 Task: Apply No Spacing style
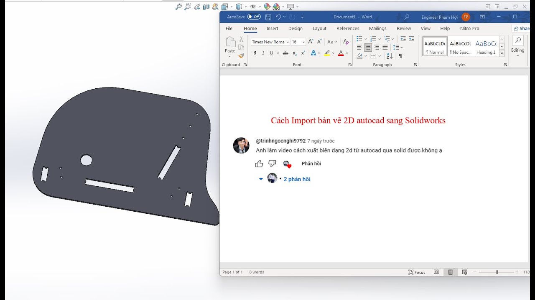tap(460, 46)
